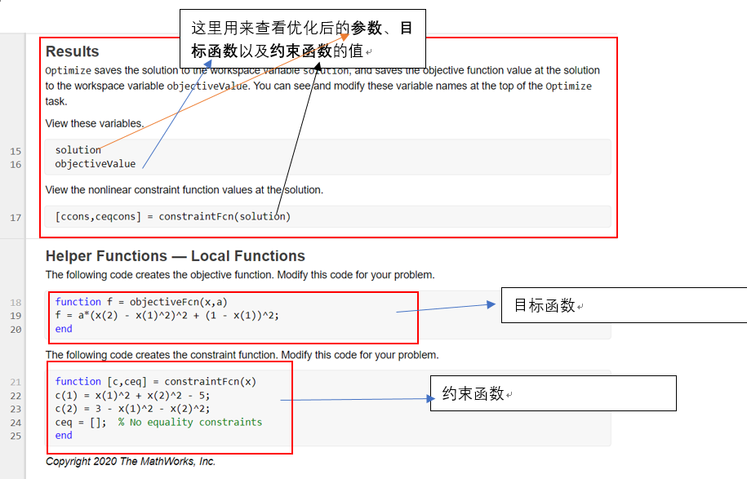Click code line 16 'objectiveValue'
The image size is (747, 479).
click(96, 164)
